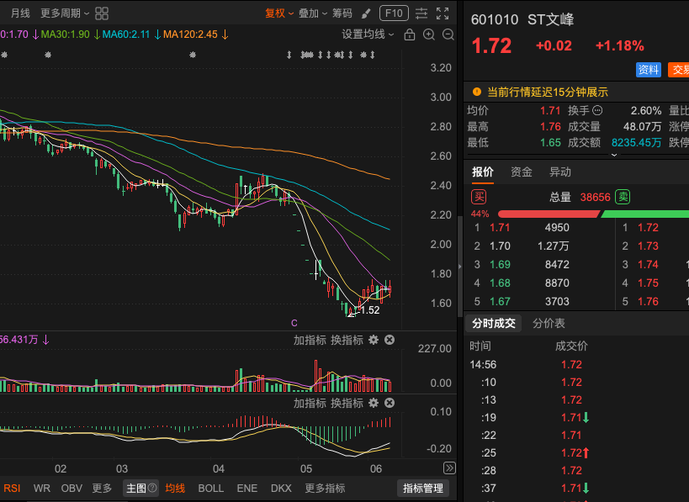This screenshot has height=502, width=689.
Task: Expand the 更多周期 period dropdown
Action: pos(65,13)
